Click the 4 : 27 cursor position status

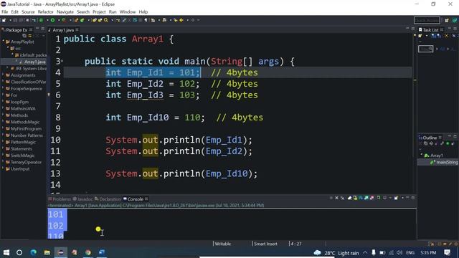tap(296, 244)
